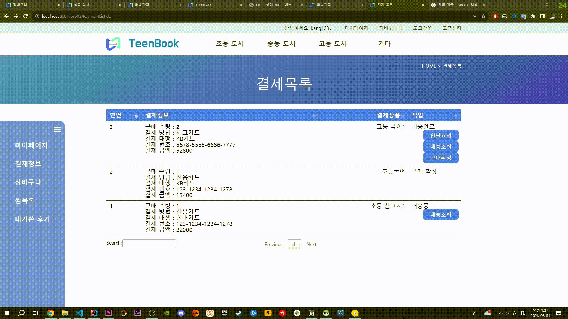Open 찜목록 in the sidebar

(25, 201)
